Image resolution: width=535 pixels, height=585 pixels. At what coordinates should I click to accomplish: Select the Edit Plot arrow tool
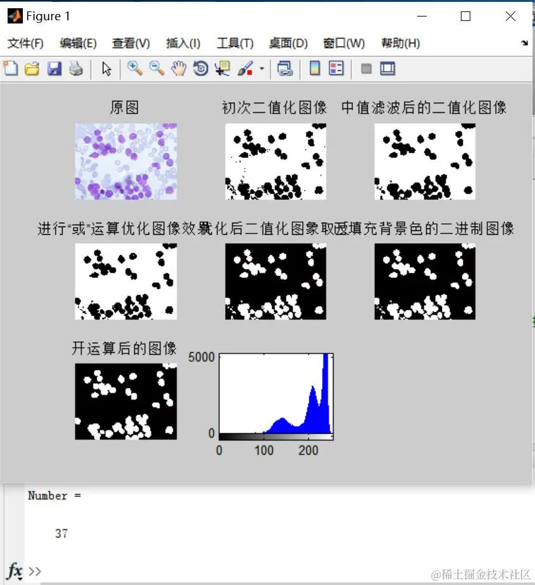point(106,69)
